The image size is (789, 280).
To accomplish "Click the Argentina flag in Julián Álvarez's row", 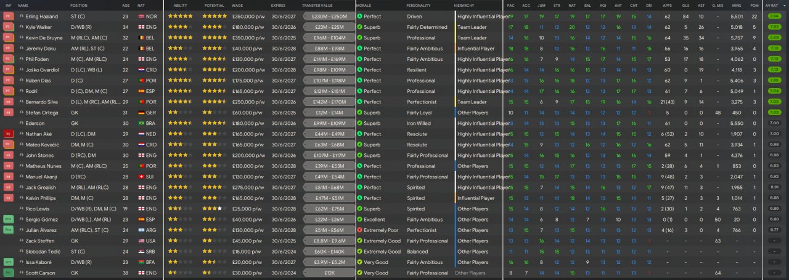I will point(142,230).
